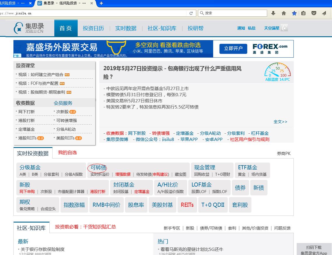332x255 pixels.
Task: Click the 通知 link in header
Action: pos(241,28)
